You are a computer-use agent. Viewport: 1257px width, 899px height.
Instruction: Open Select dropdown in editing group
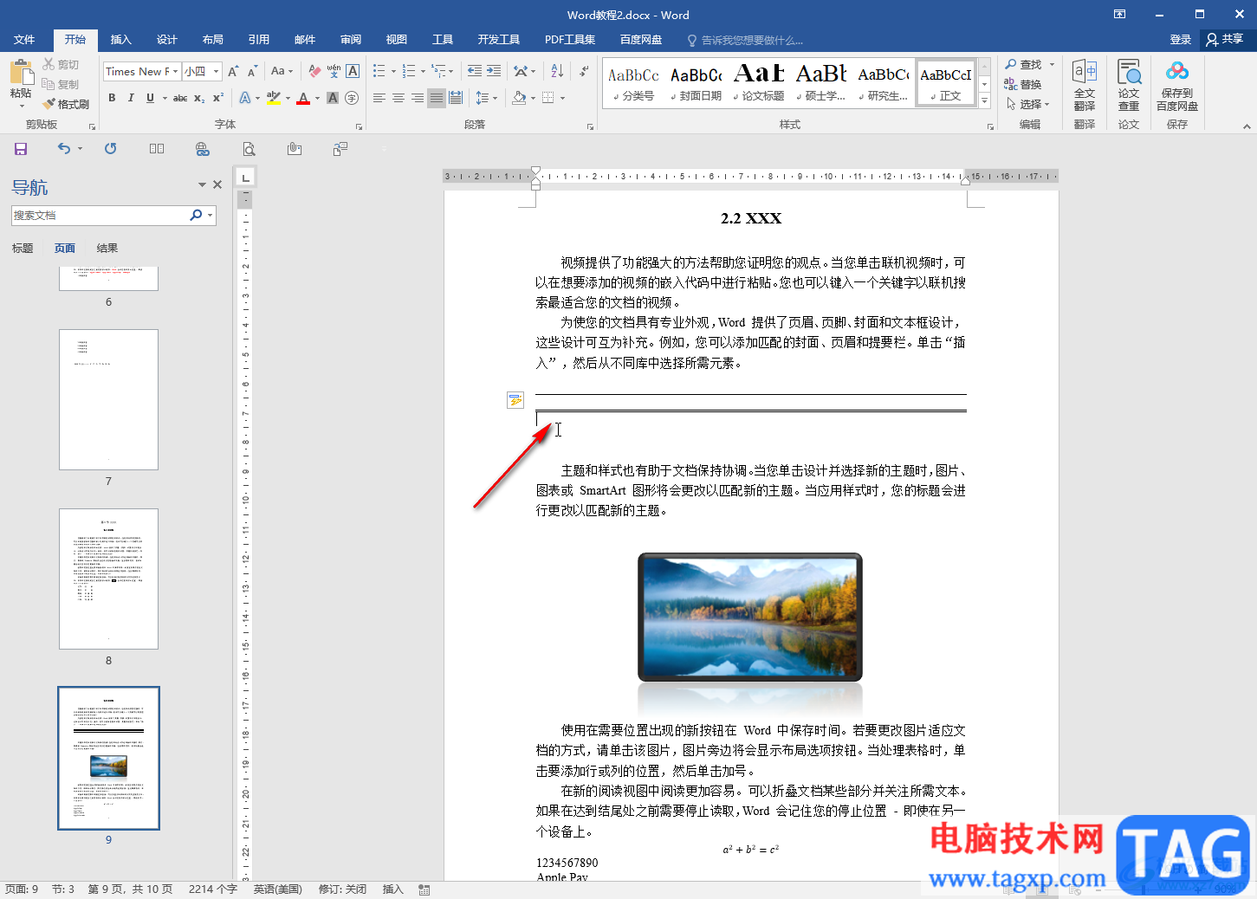(1028, 104)
